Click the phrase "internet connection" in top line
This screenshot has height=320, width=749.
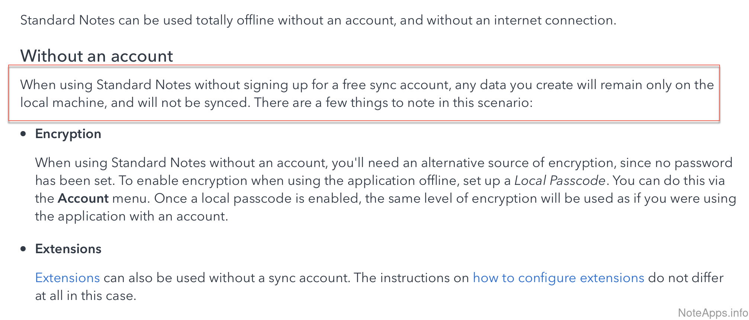554,20
